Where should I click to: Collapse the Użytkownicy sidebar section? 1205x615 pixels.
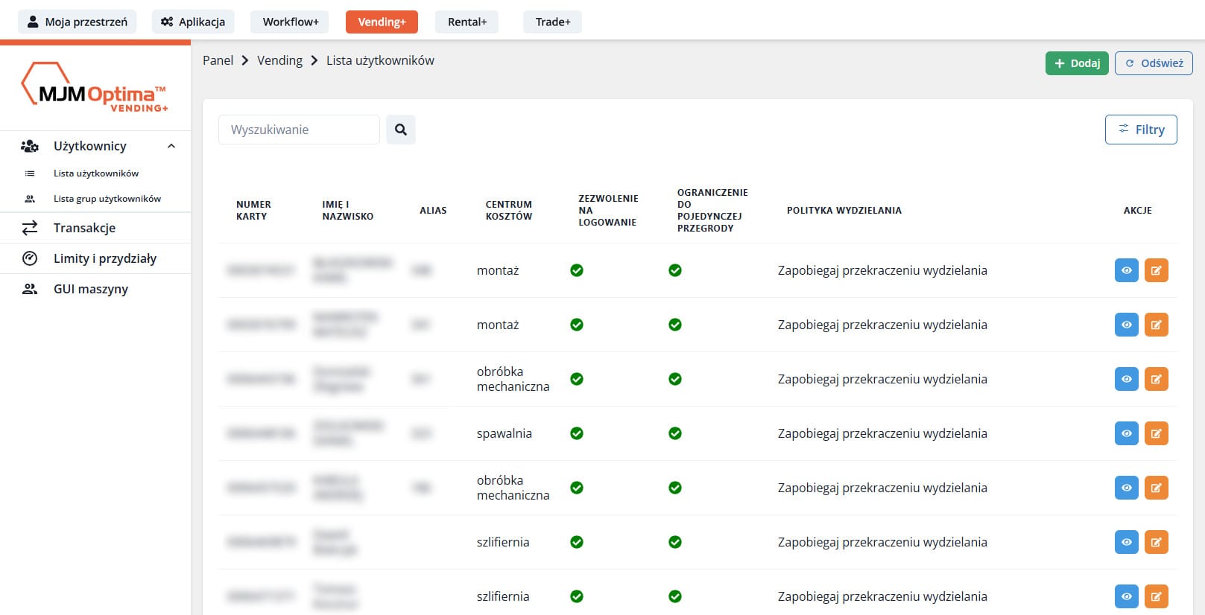[171, 146]
